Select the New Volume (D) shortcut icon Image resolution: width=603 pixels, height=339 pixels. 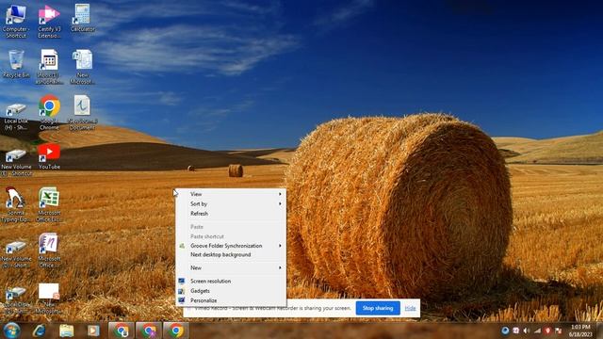click(16, 253)
